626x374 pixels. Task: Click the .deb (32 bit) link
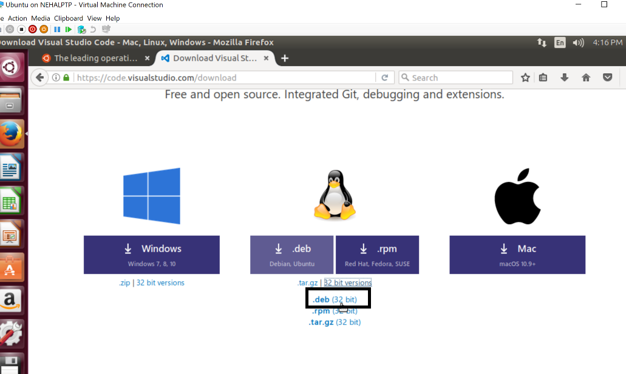334,299
